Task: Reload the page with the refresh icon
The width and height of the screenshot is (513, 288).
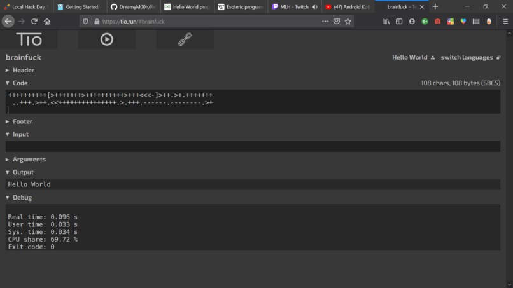Action: click(34, 21)
